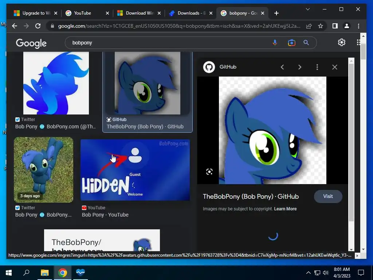Click large pony preview image

(272, 130)
